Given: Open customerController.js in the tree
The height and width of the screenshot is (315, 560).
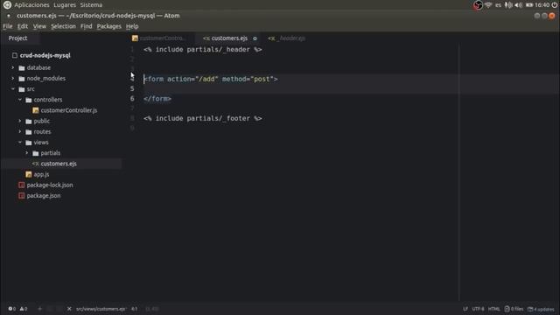Looking at the screenshot, I should pyautogui.click(x=69, y=110).
